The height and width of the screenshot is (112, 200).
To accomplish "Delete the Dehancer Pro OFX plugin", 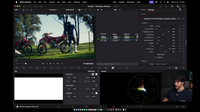I will point(179,19).
